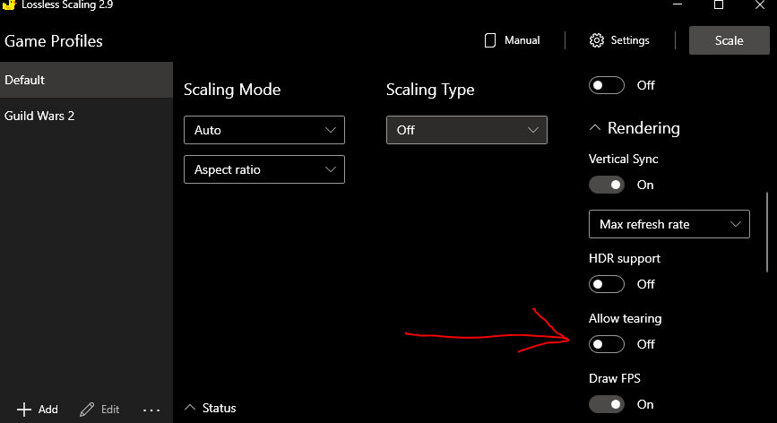Open Settings via the gear icon

[x=597, y=40]
